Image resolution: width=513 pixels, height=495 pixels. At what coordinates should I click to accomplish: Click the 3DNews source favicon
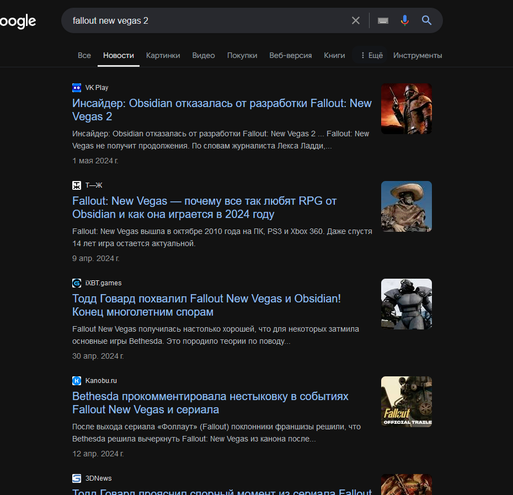(x=77, y=478)
